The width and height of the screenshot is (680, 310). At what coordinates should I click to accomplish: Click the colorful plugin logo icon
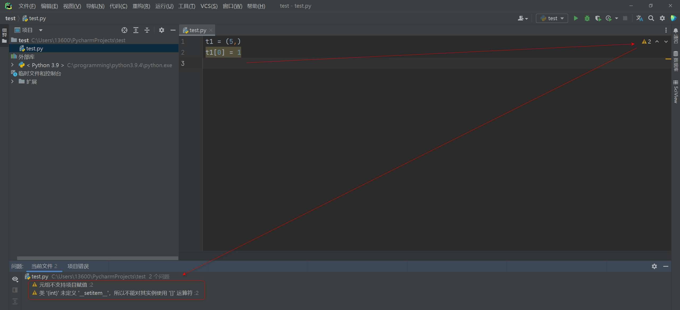[674, 18]
